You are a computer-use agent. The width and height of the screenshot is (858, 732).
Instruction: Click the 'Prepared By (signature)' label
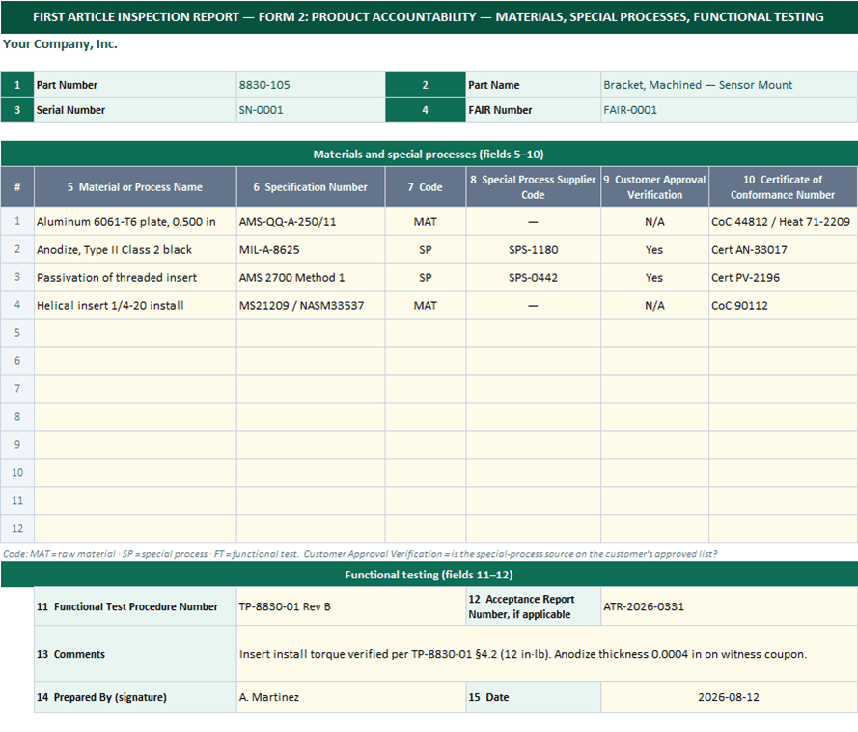(135, 697)
